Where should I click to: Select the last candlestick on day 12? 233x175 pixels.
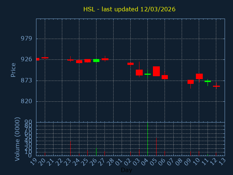216,86
